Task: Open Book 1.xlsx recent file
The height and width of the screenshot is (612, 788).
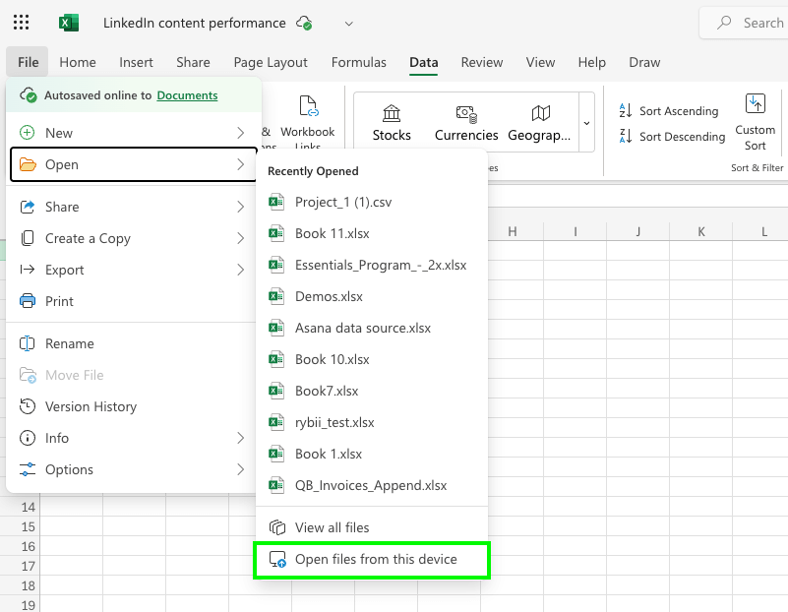Action: tap(372, 454)
